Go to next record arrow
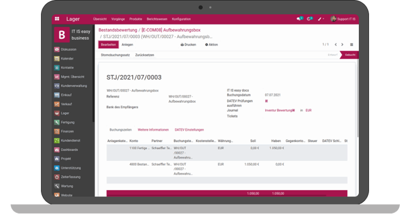Screen dimensions: 410x214 click(x=342, y=45)
